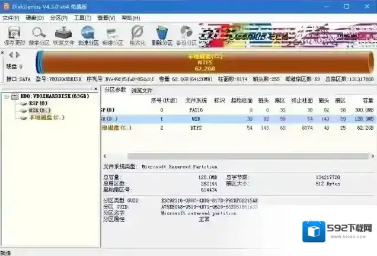
Task: Open the Recover Files (恢复文件) tool
Action: (63, 33)
